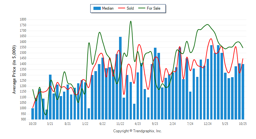
Task: Click the green For Sale legend line icon
Action: [142, 8]
